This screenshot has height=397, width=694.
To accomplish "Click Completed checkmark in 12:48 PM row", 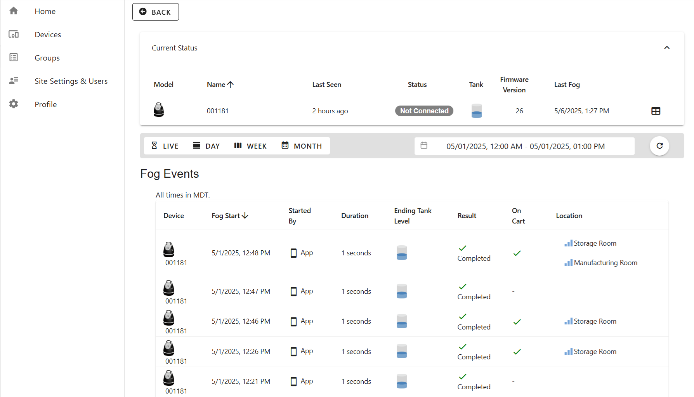I will pos(463,248).
